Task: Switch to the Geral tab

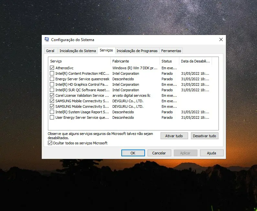Action: (50, 51)
